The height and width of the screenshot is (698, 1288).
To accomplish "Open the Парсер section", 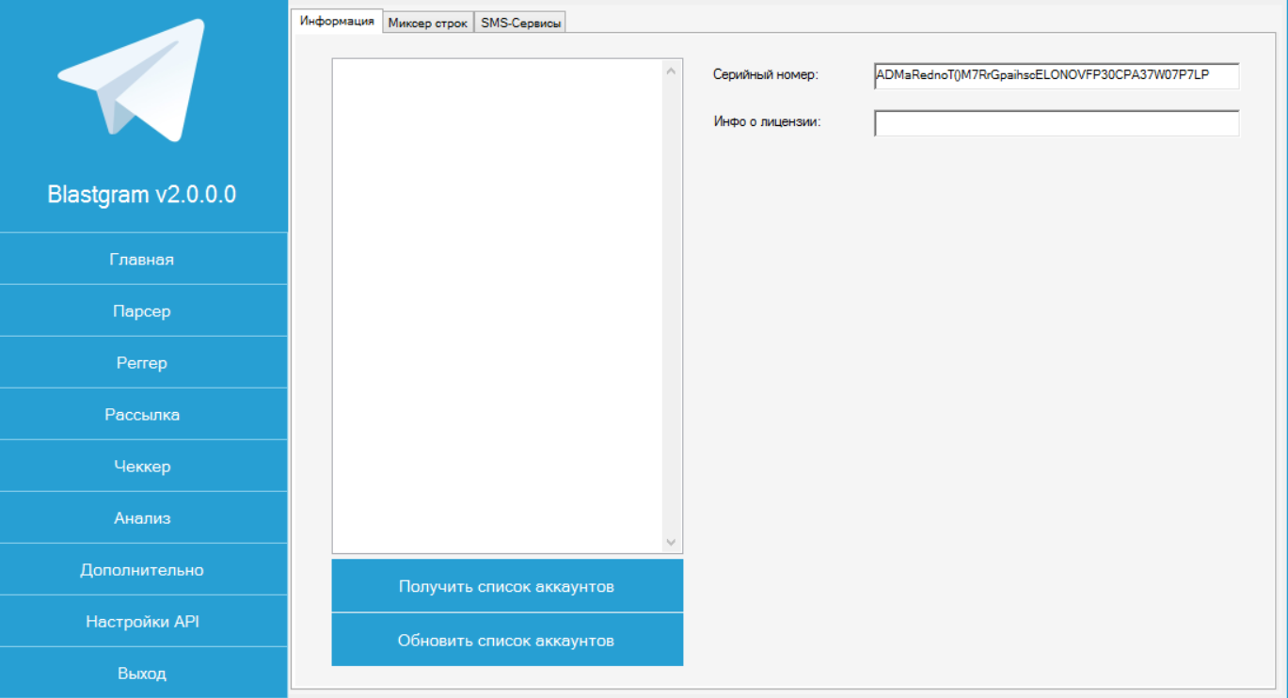I will (142, 311).
